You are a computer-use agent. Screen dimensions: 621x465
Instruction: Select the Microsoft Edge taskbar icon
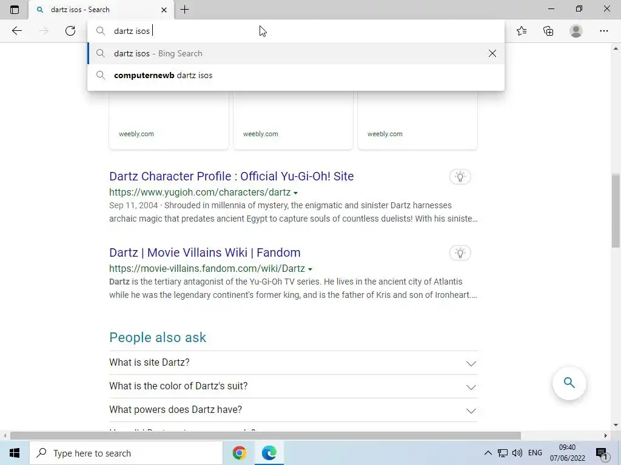pos(269,453)
